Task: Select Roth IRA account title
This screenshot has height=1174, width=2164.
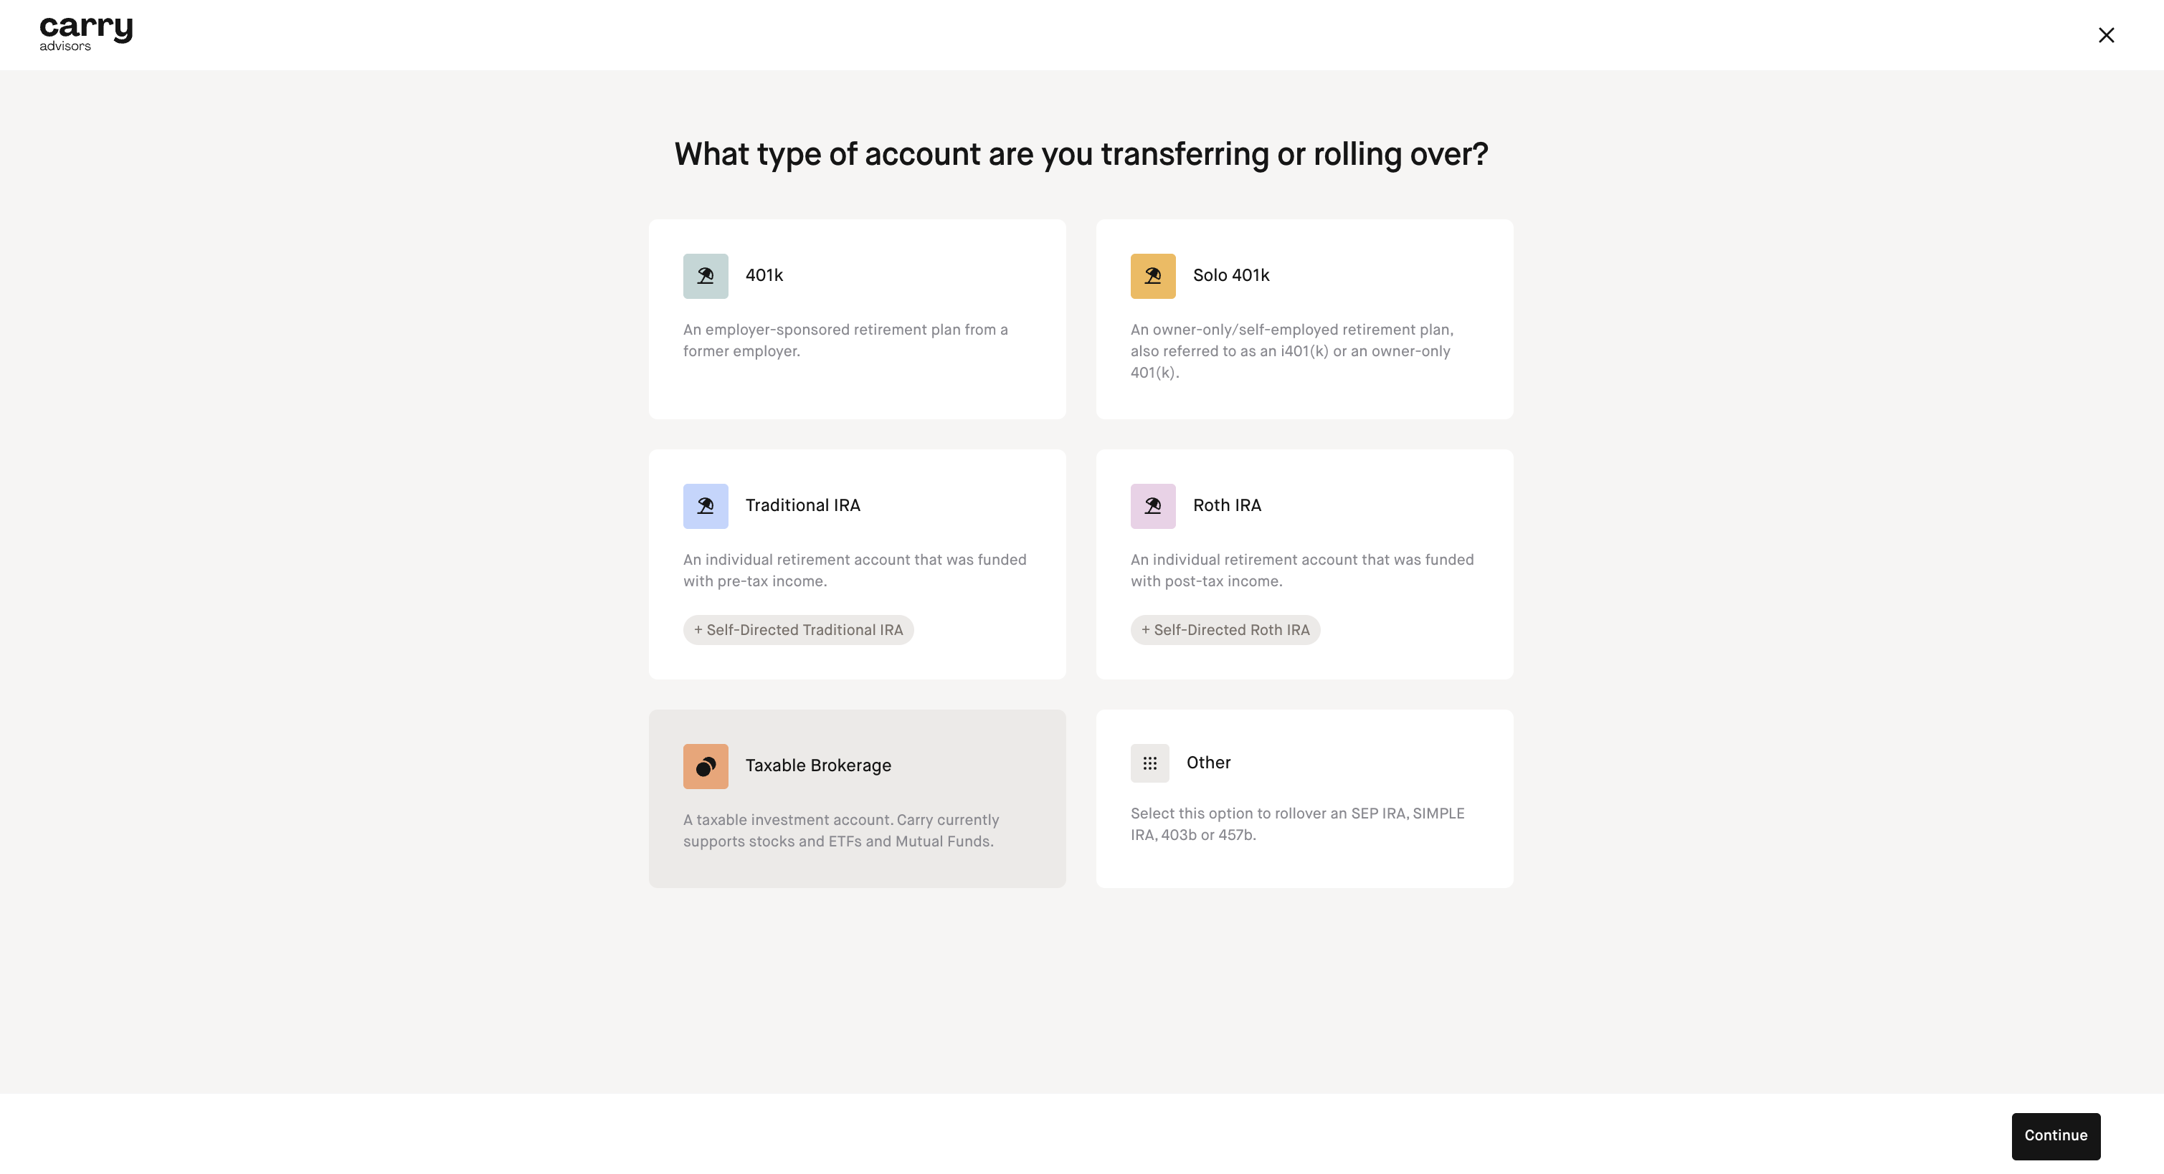Action: pos(1227,505)
